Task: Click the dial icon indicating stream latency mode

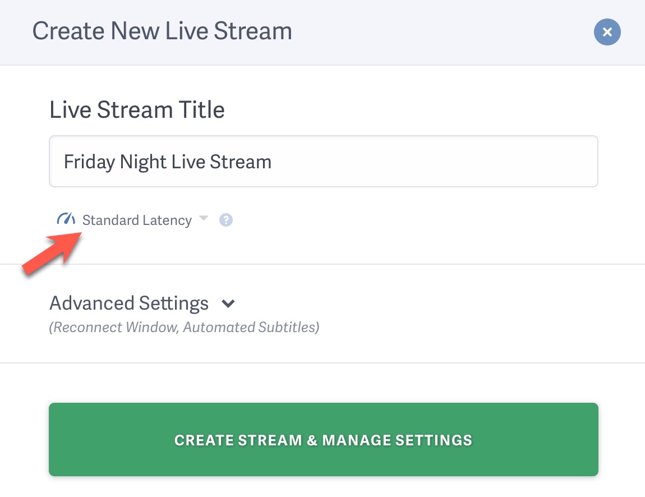Action: (66, 219)
